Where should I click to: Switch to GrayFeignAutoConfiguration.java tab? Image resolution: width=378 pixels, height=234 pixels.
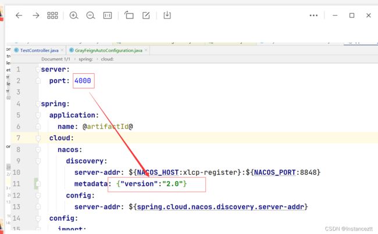109,51
